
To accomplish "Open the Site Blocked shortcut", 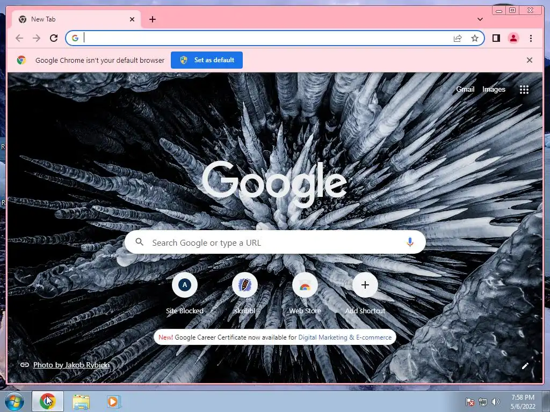I will pyautogui.click(x=185, y=293).
